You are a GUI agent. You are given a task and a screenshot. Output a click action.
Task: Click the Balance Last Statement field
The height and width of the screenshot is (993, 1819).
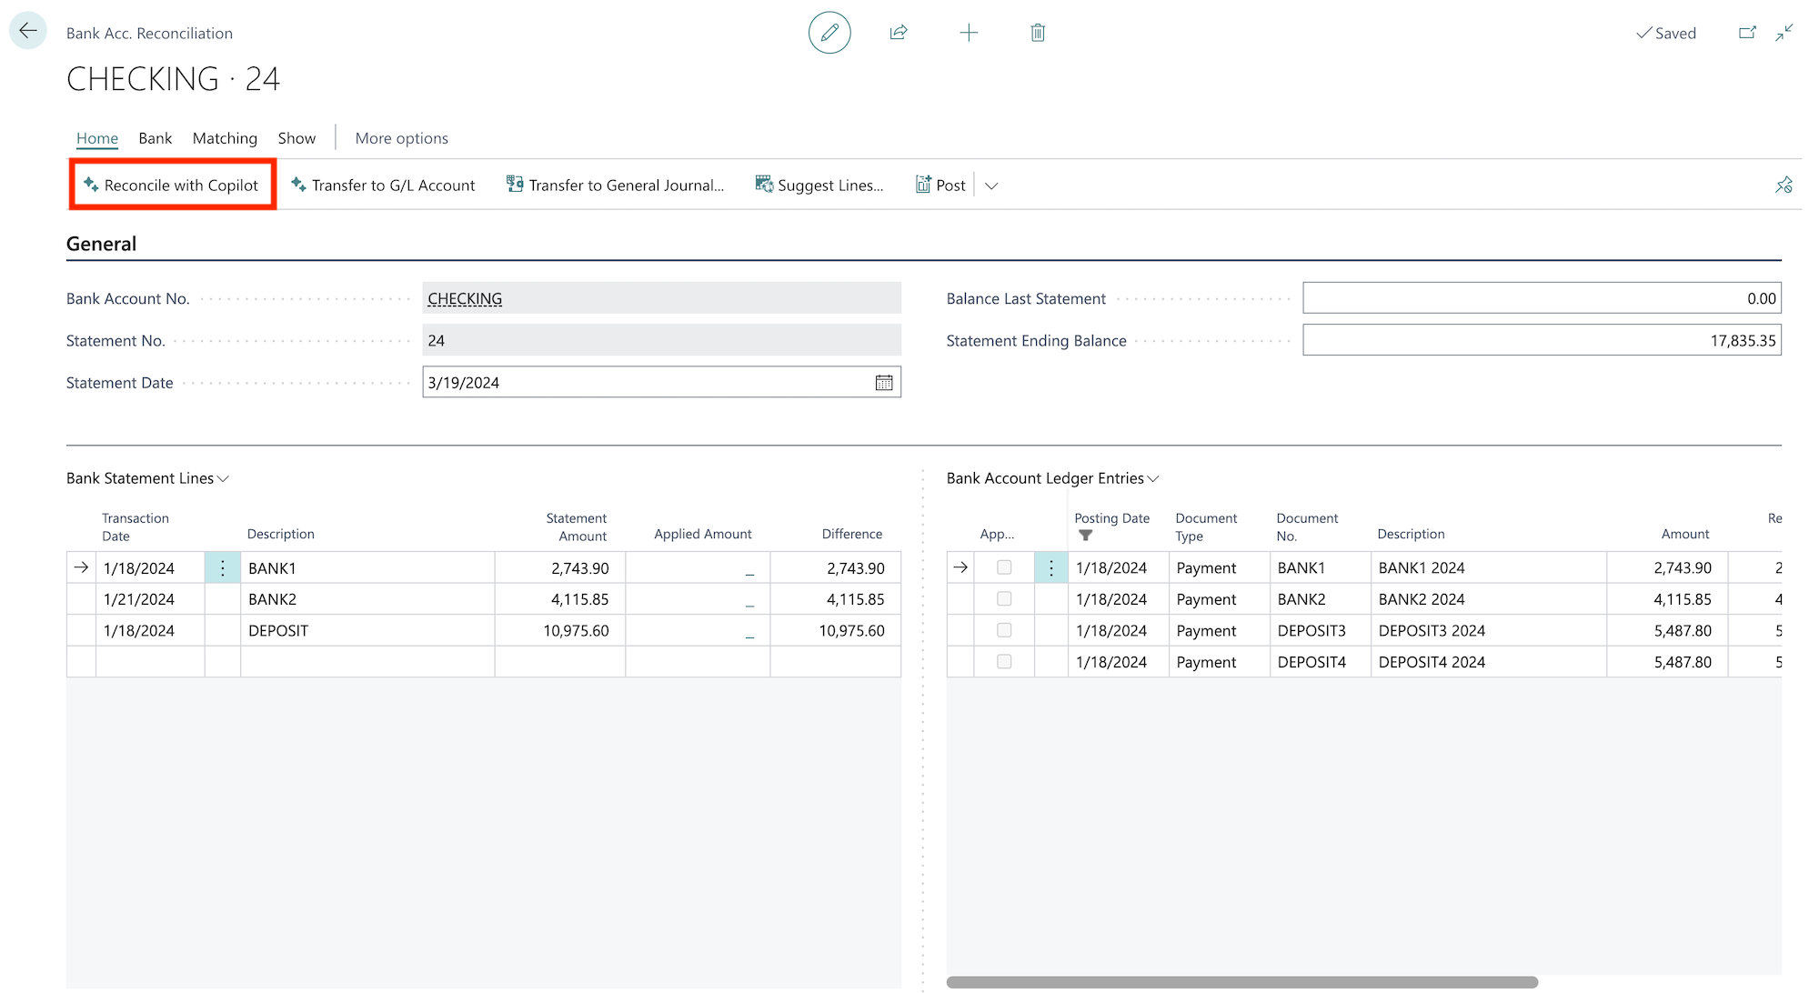coord(1542,298)
